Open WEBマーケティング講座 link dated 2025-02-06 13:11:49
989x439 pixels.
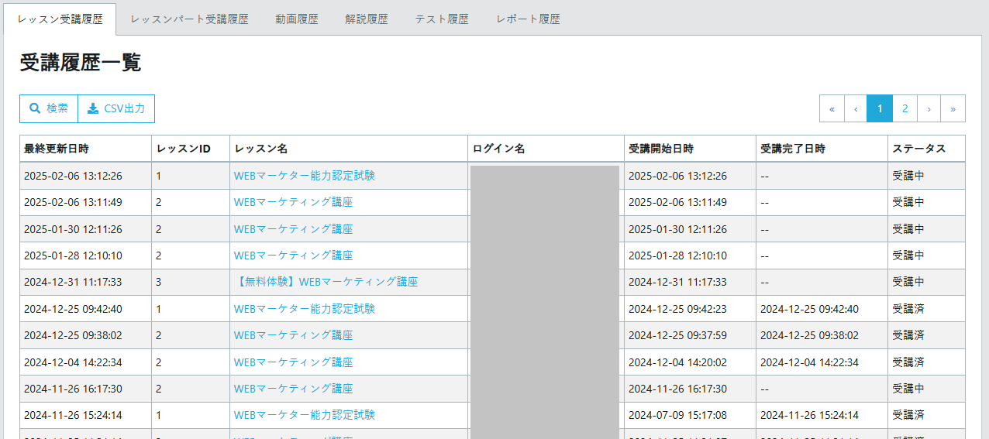point(294,202)
